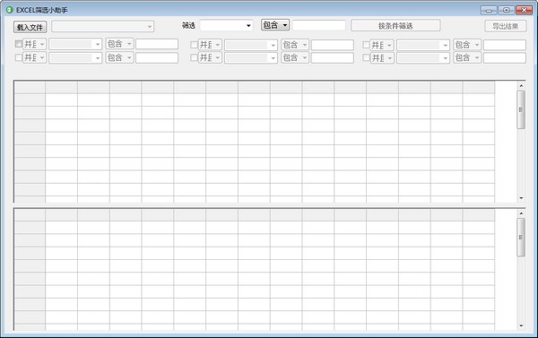
Task: Click the 导出结果 button
Action: coord(506,26)
